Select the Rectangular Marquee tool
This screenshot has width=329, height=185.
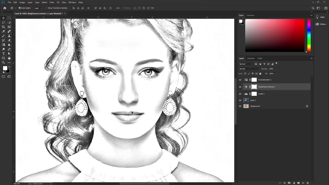(x=9, y=18)
